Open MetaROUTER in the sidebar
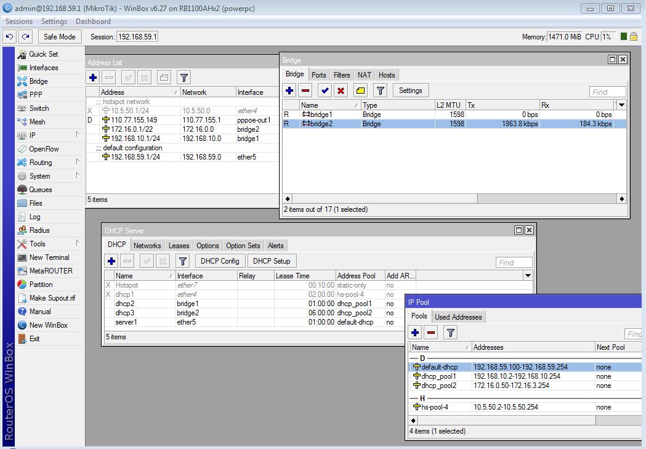646x449 pixels. pyautogui.click(x=50, y=270)
